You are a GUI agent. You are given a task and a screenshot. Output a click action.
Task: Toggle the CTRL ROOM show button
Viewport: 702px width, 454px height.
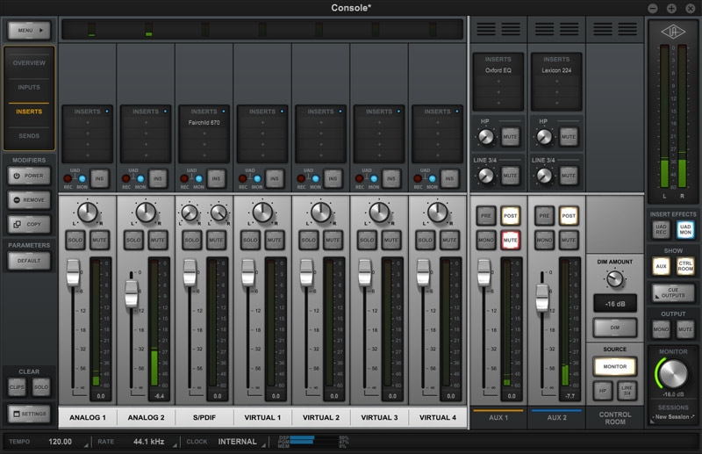pos(685,266)
